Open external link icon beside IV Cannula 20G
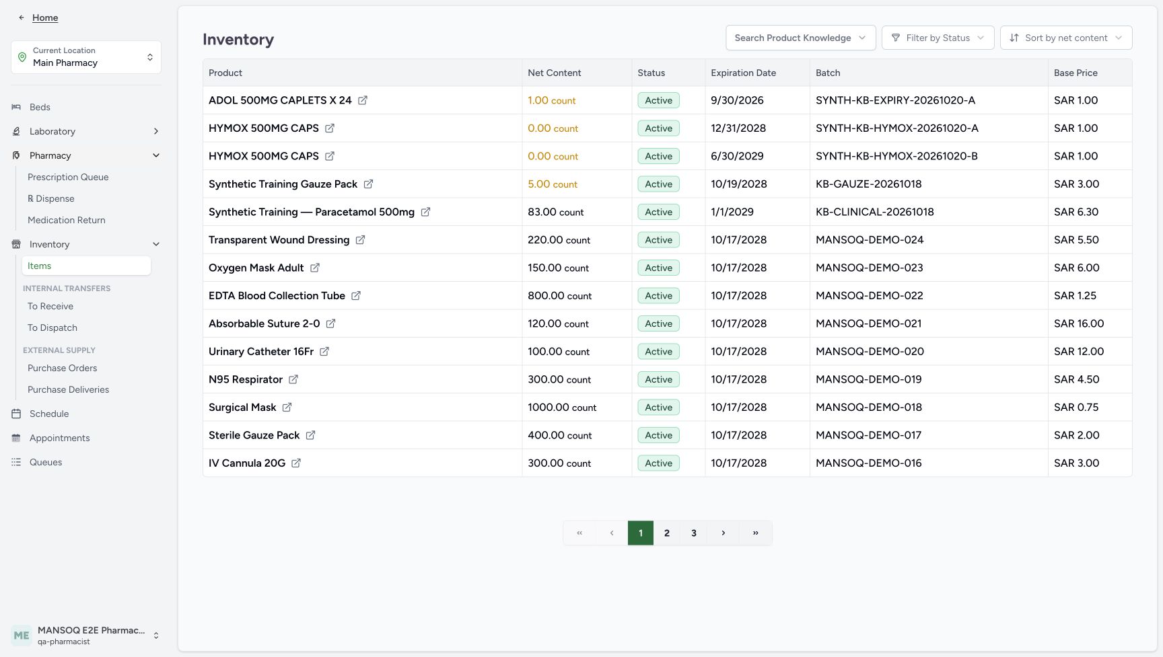 [296, 463]
